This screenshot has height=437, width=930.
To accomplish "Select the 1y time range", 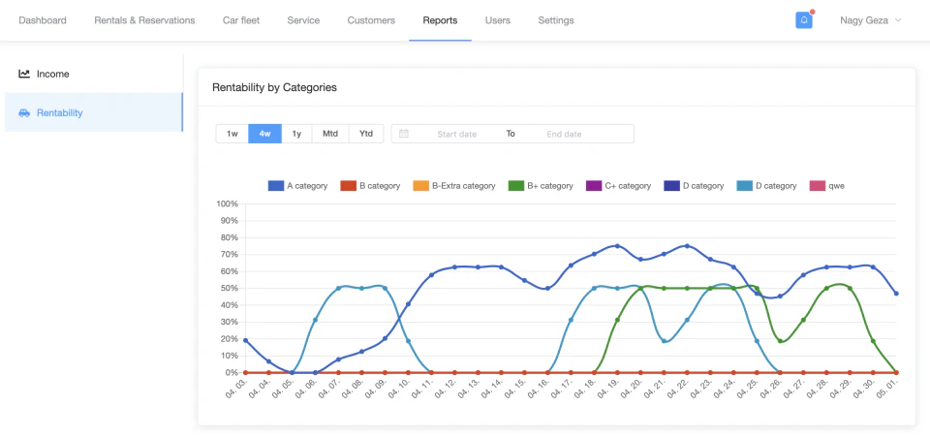I will point(296,134).
